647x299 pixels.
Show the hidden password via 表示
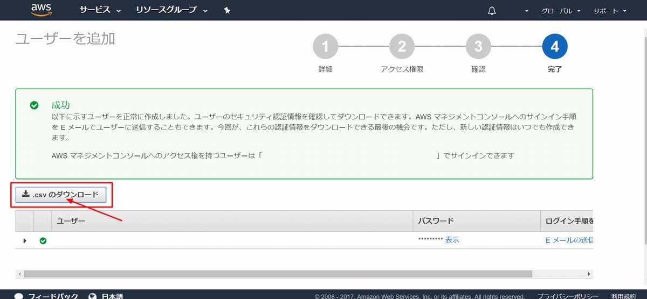tap(452, 240)
